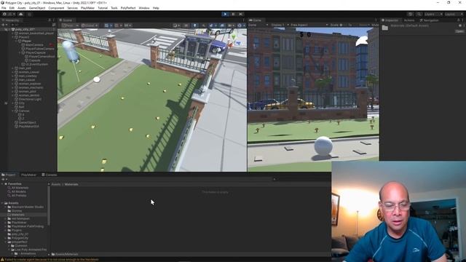Expand the PolygonCity folder

pos(6,238)
